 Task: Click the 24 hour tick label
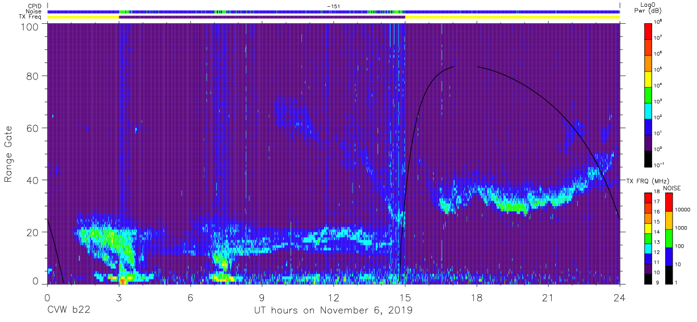(x=619, y=298)
